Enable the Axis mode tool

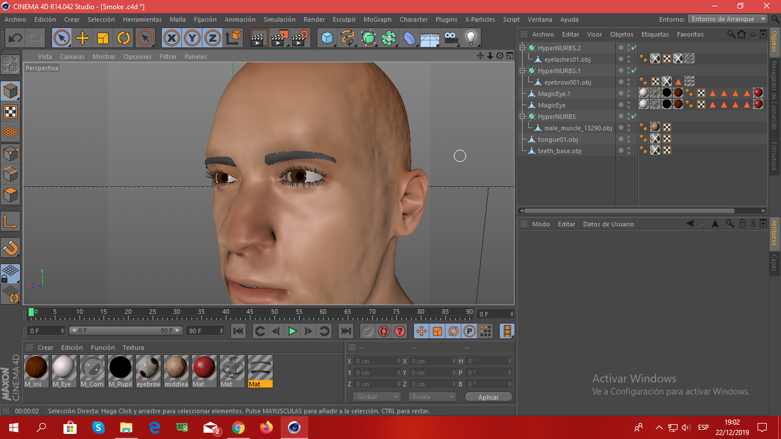coord(11,221)
